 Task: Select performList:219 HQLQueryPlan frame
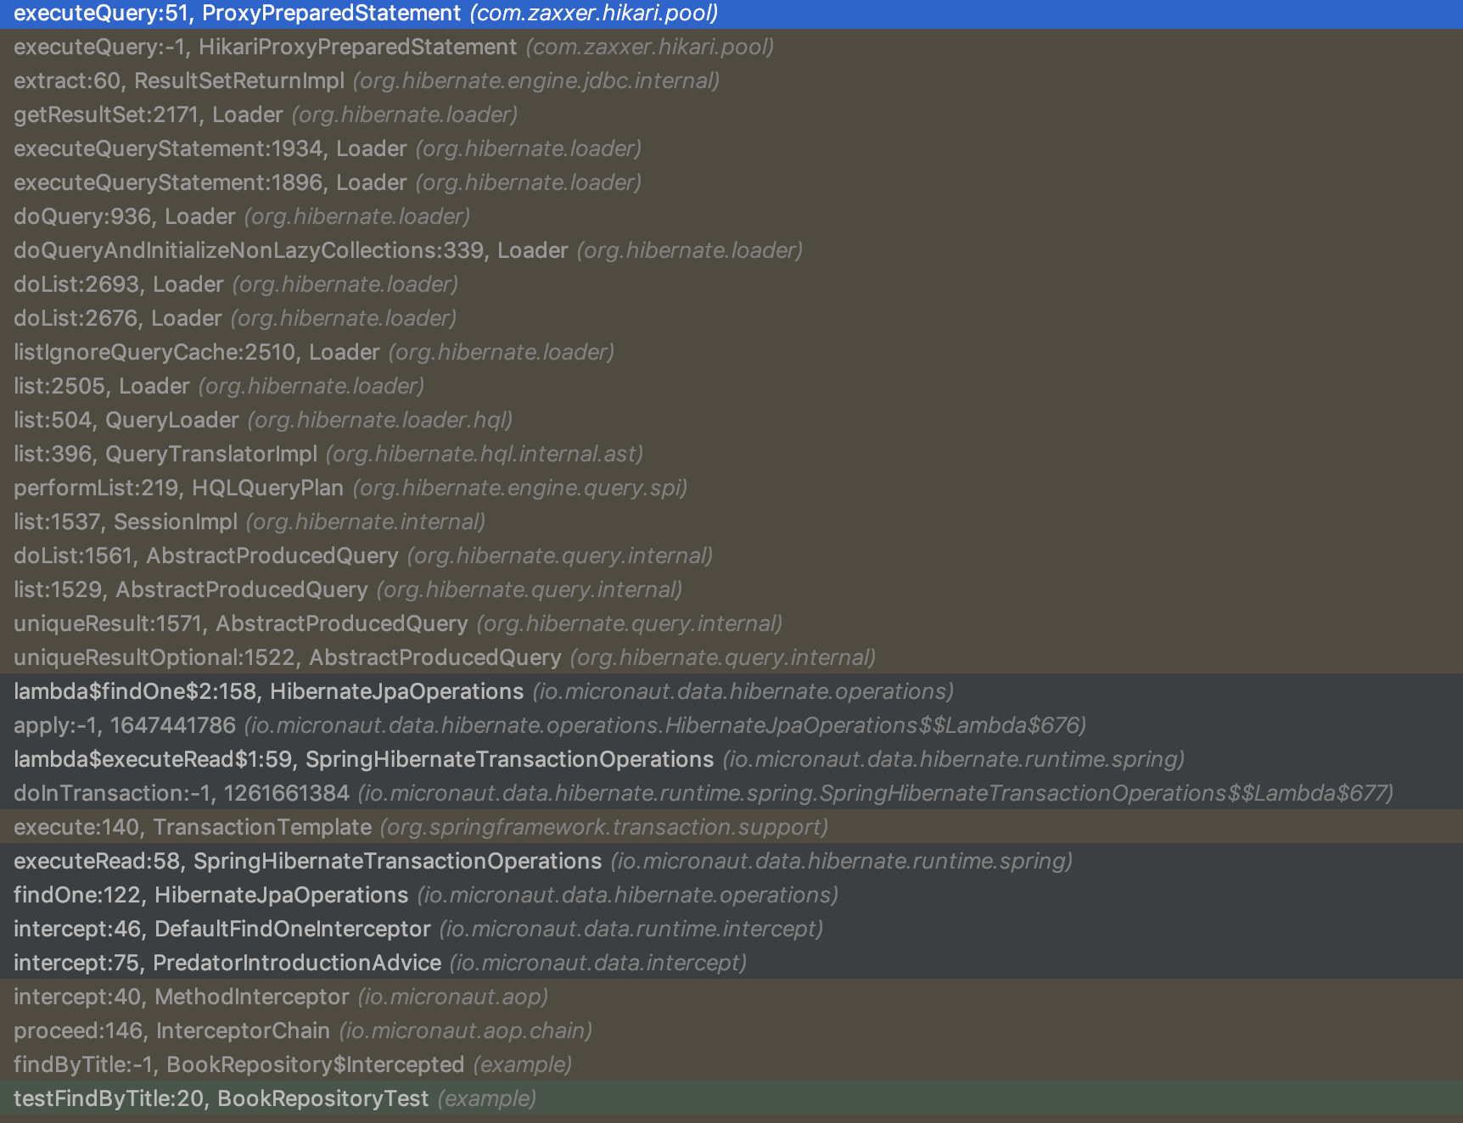(x=731, y=488)
